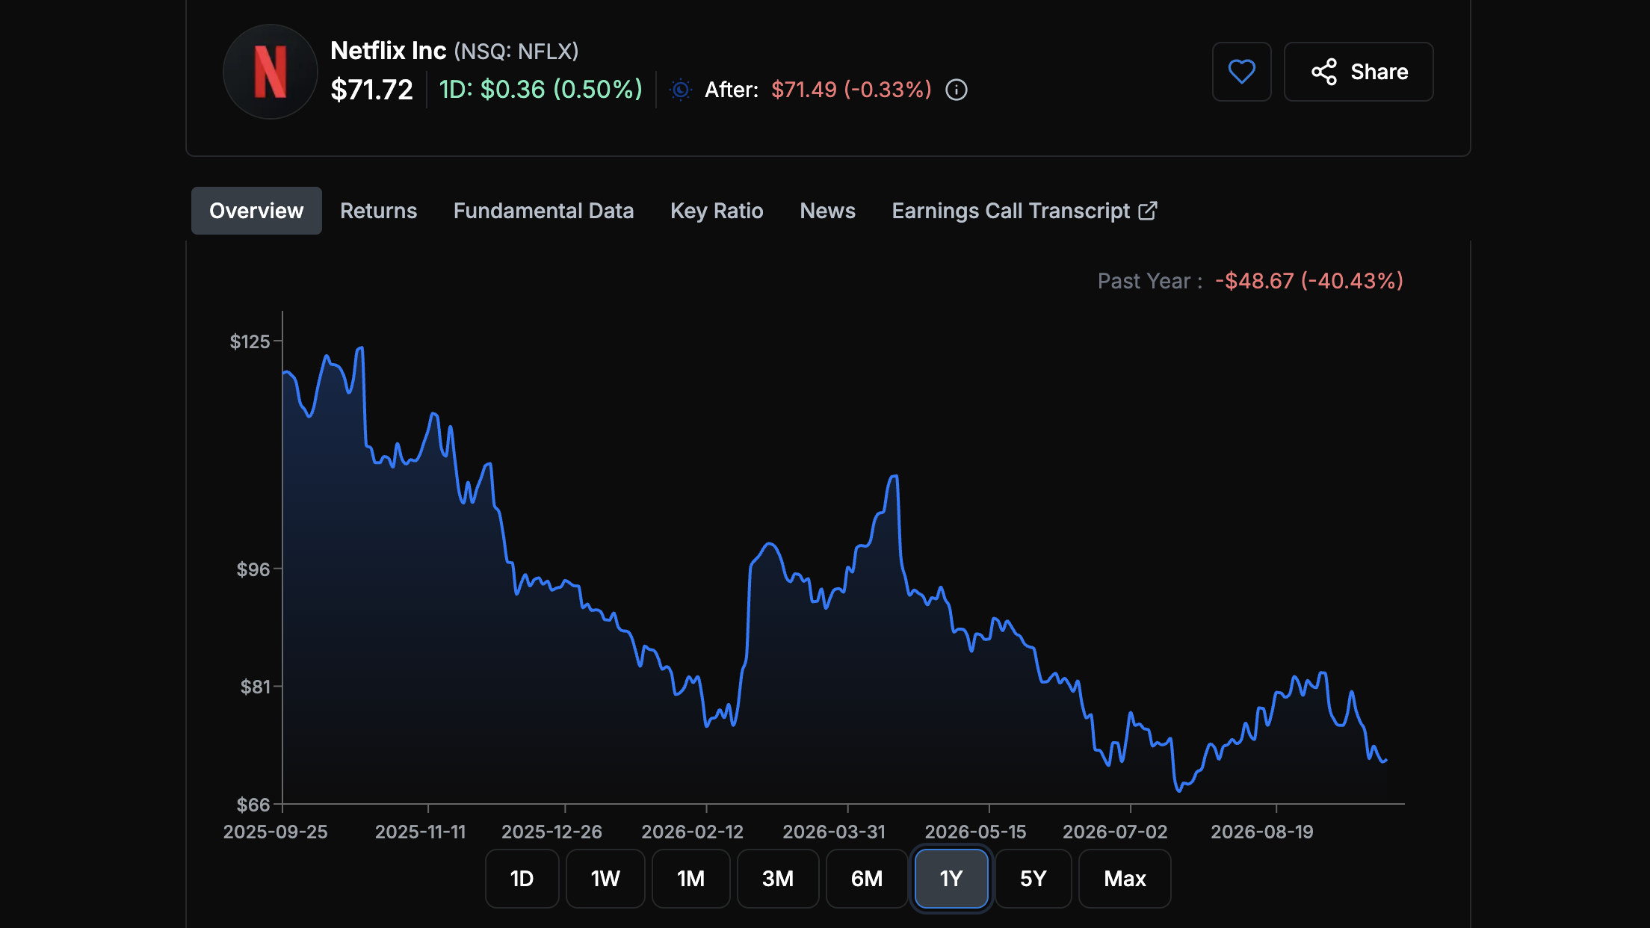
Task: Click the $96 y-axis label
Action: click(x=253, y=569)
